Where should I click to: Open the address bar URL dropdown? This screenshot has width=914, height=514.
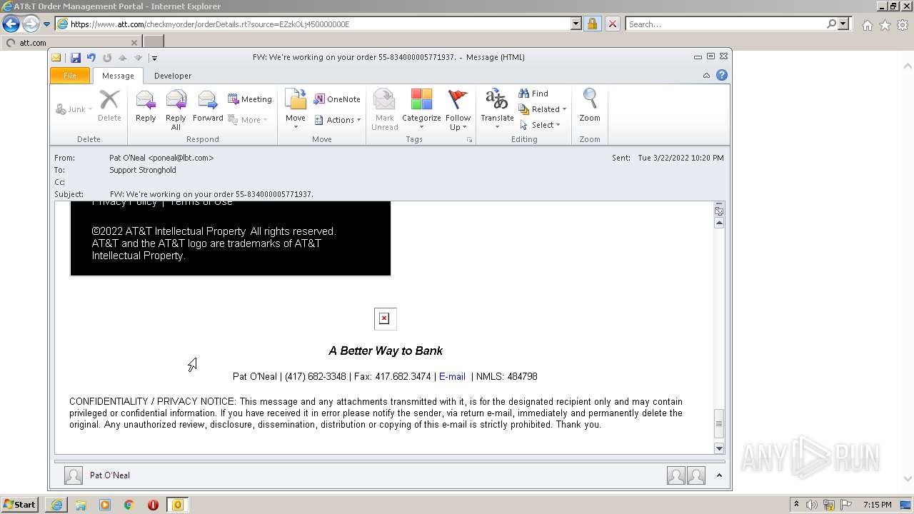576,24
